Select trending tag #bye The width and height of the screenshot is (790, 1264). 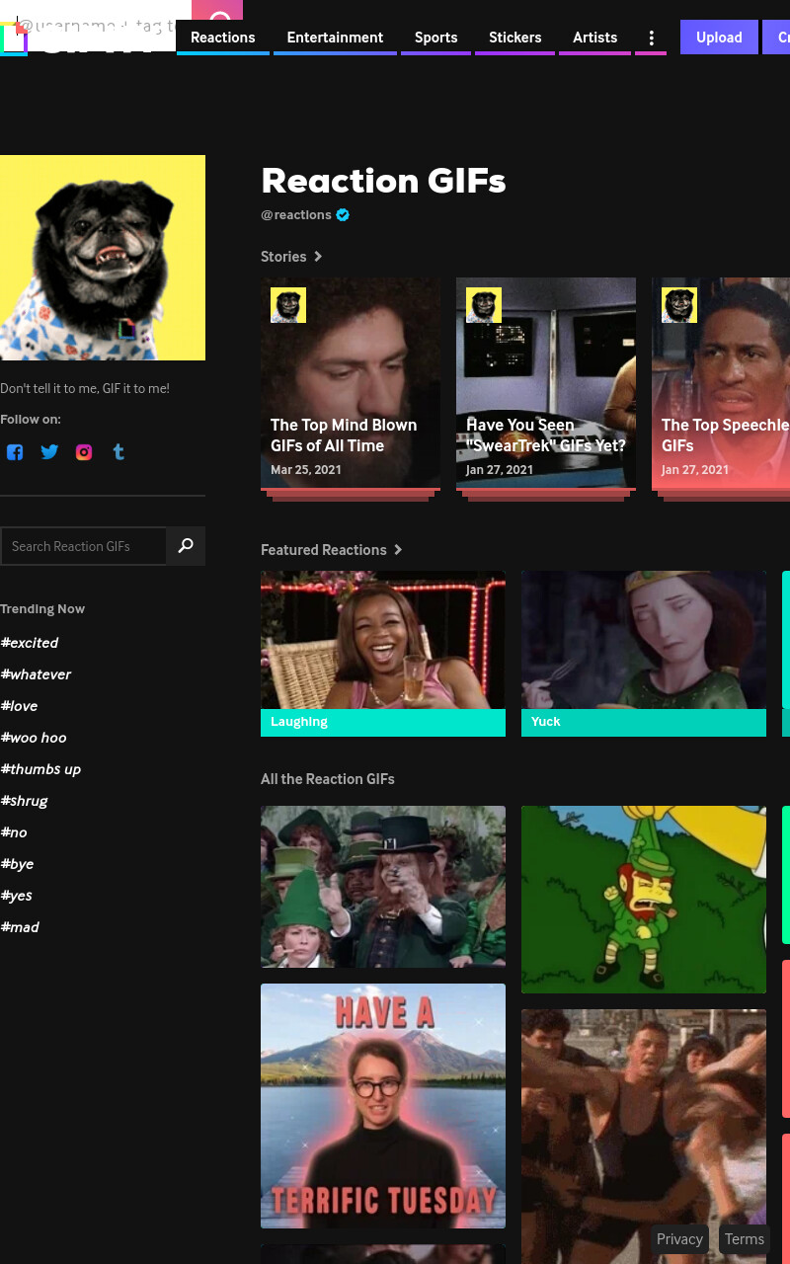pos(17,864)
